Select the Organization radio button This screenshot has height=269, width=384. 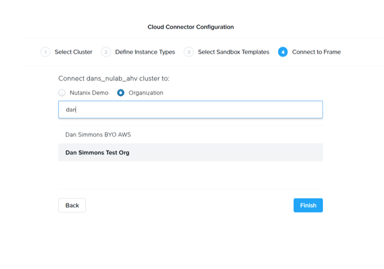pyautogui.click(x=121, y=93)
